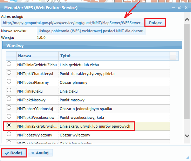Pop out WFS manager window icon
The width and height of the screenshot is (191, 161).
click(x=180, y=8)
